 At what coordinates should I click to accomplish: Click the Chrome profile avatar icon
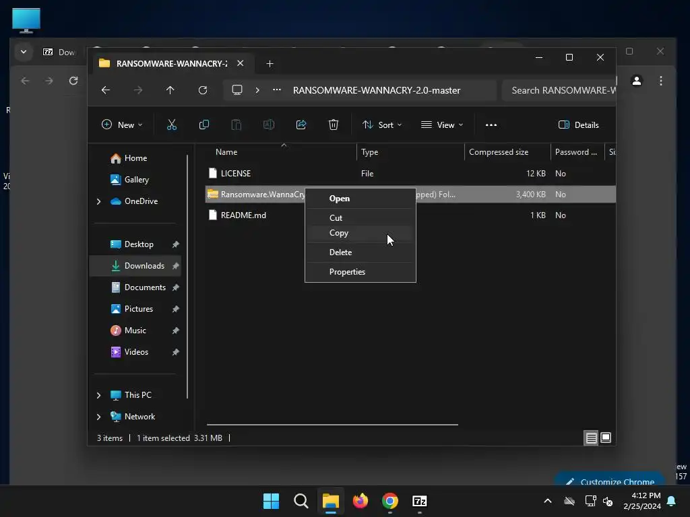point(636,81)
